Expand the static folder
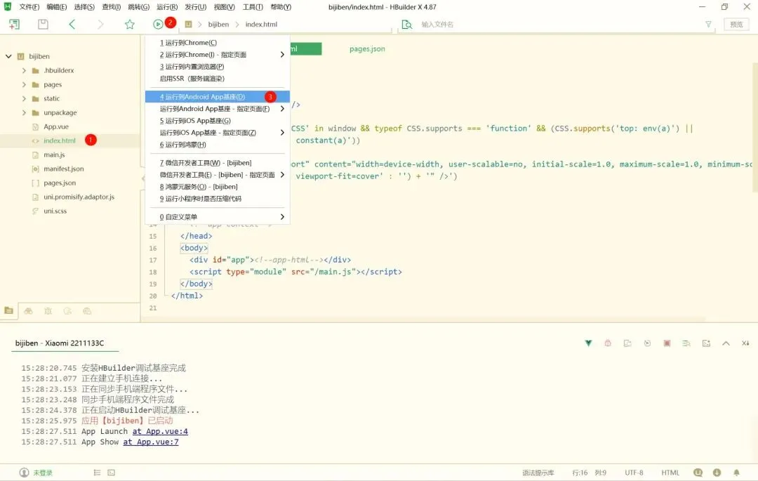 (24, 98)
